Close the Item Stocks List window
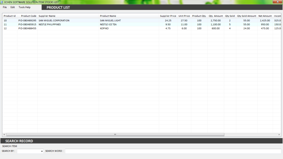This screenshot has height=159, width=283. 277,2
